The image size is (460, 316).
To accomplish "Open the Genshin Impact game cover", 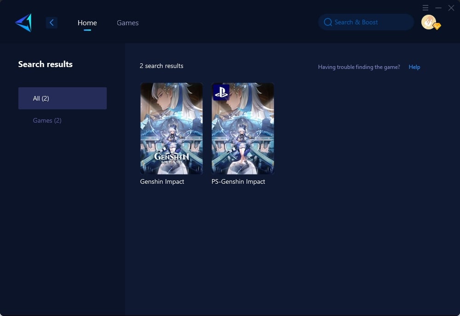I will (x=172, y=129).
